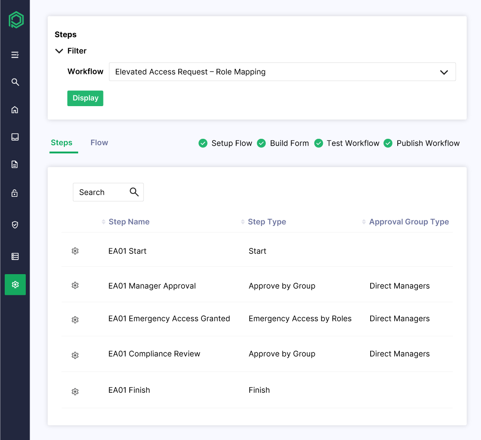Viewport: 481px width, 440px height.
Task: Switch to the Flow tab
Action: 99,143
